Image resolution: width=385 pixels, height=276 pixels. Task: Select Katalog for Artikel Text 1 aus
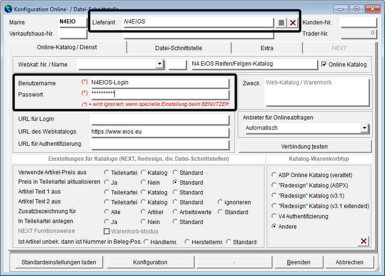coord(143,192)
